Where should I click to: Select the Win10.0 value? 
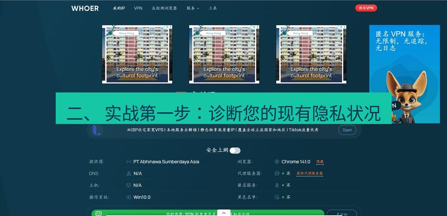tap(142, 197)
